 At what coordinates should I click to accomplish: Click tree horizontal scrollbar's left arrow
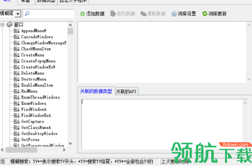(x=2, y=150)
